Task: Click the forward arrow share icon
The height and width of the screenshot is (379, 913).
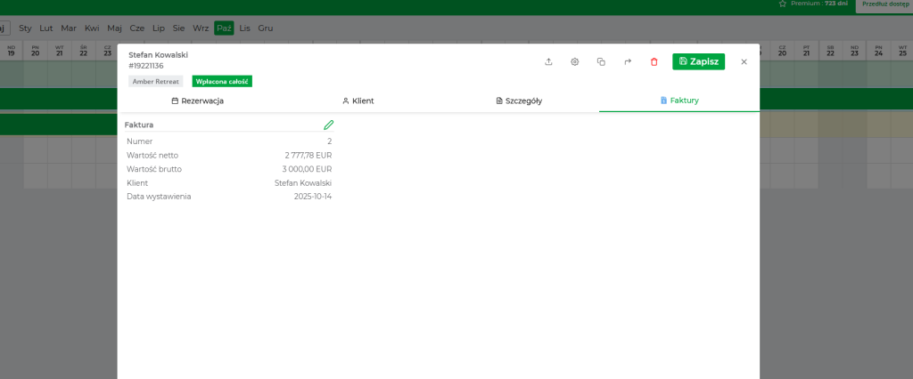Action: coord(628,61)
